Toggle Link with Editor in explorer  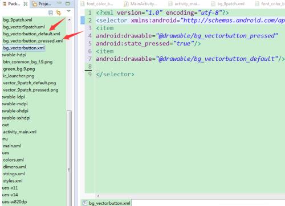[x=59, y=13]
